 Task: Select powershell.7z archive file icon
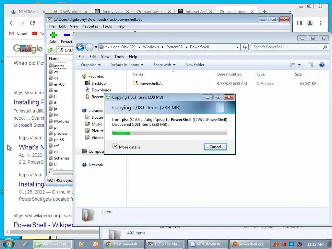click(x=136, y=83)
